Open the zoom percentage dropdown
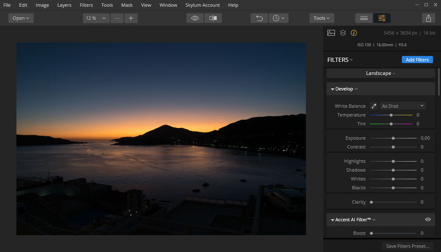 coord(96,18)
